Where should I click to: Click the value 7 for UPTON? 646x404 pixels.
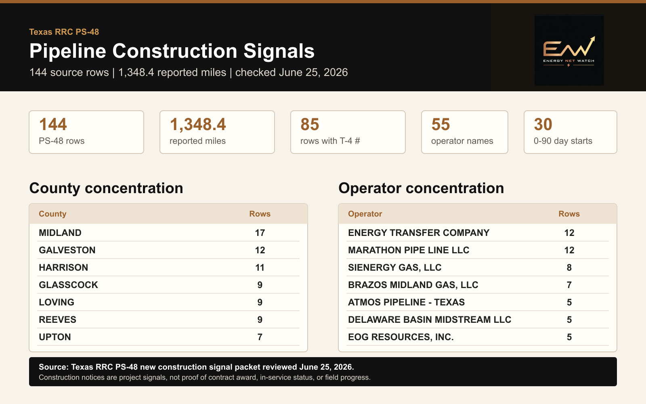pos(260,337)
